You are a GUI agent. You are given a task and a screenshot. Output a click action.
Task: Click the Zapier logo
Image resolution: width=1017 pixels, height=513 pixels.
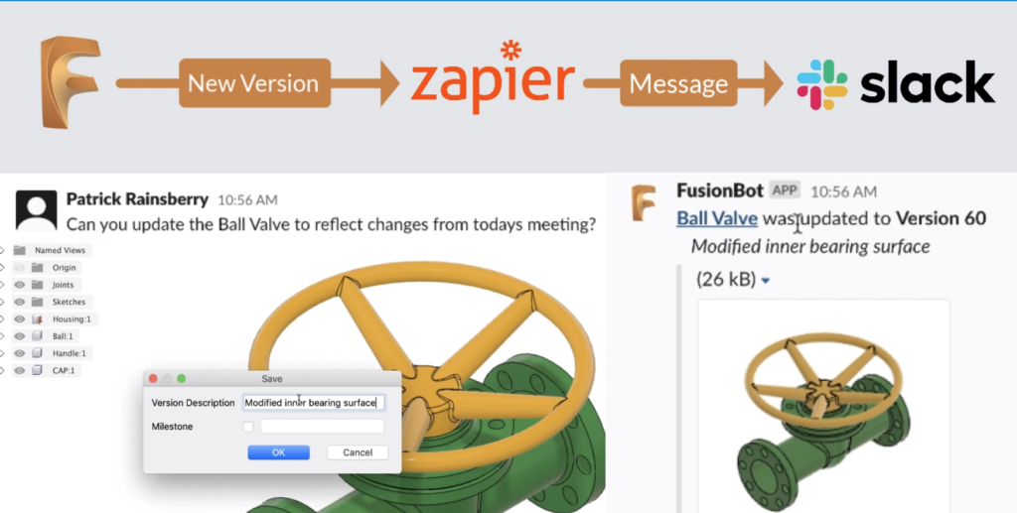pyautogui.click(x=493, y=77)
